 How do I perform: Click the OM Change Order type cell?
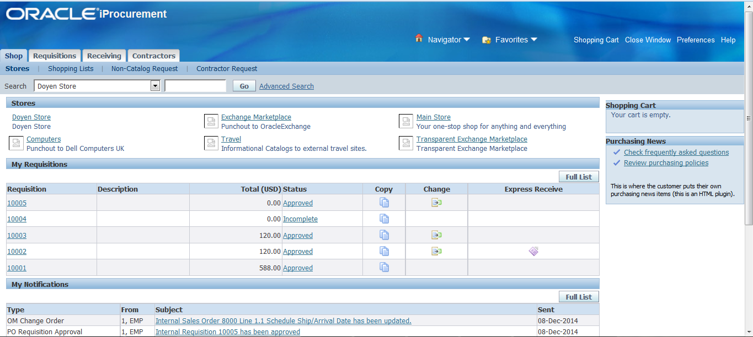click(63, 320)
